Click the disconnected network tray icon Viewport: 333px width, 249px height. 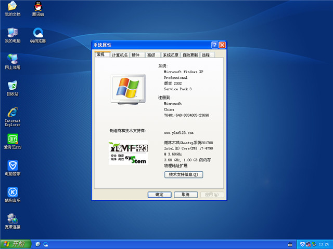tap(309, 244)
